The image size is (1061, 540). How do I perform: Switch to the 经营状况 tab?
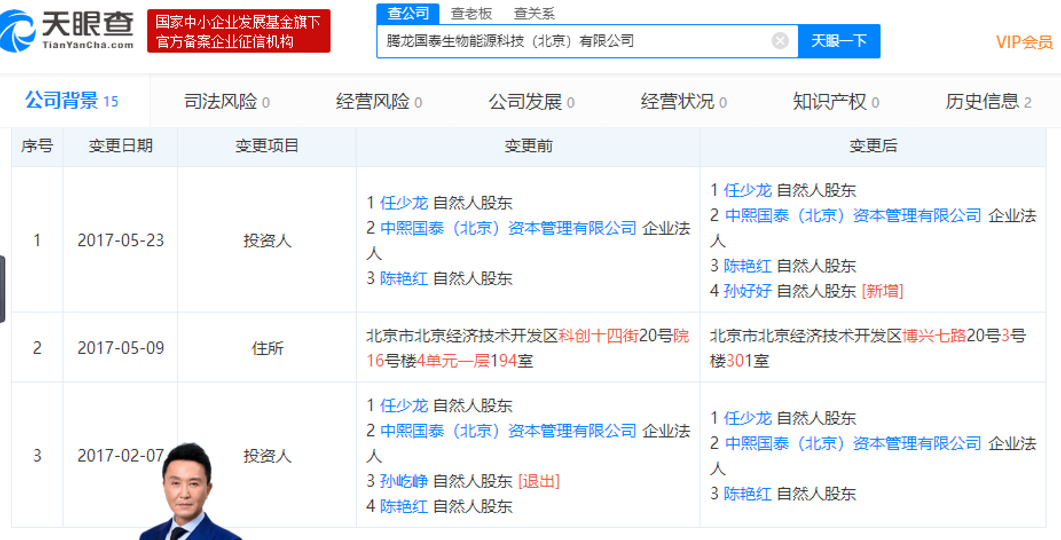click(x=684, y=102)
